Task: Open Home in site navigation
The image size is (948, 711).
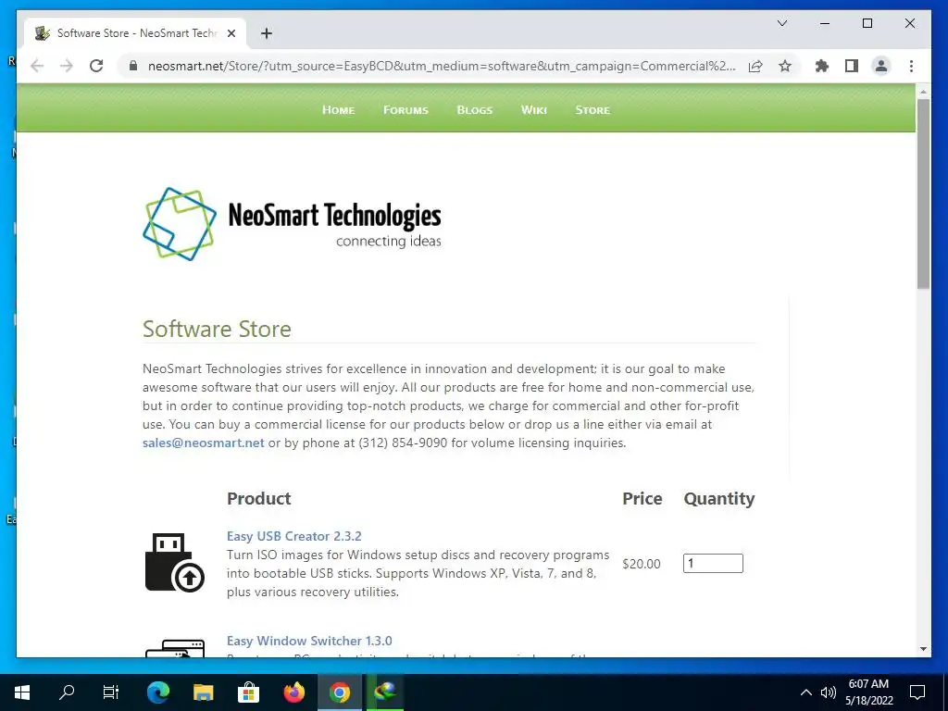Action: pyautogui.click(x=338, y=110)
